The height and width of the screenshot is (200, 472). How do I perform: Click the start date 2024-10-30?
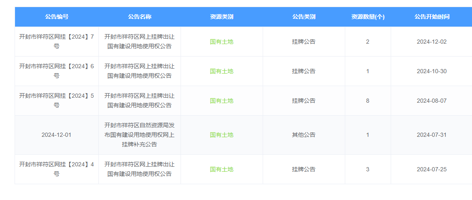pyautogui.click(x=432, y=71)
